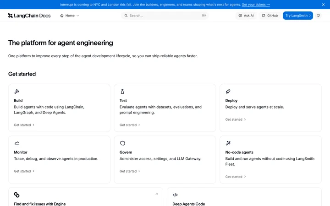
Task: Click the Deep Agents Code brackets icon
Action: (x=175, y=195)
